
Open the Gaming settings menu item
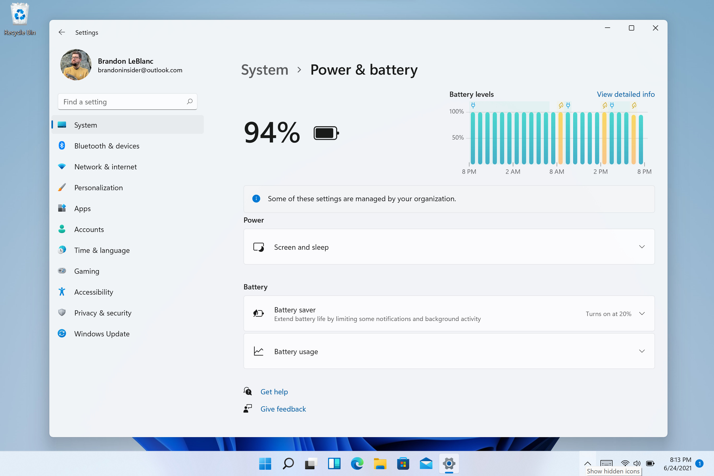coord(87,270)
